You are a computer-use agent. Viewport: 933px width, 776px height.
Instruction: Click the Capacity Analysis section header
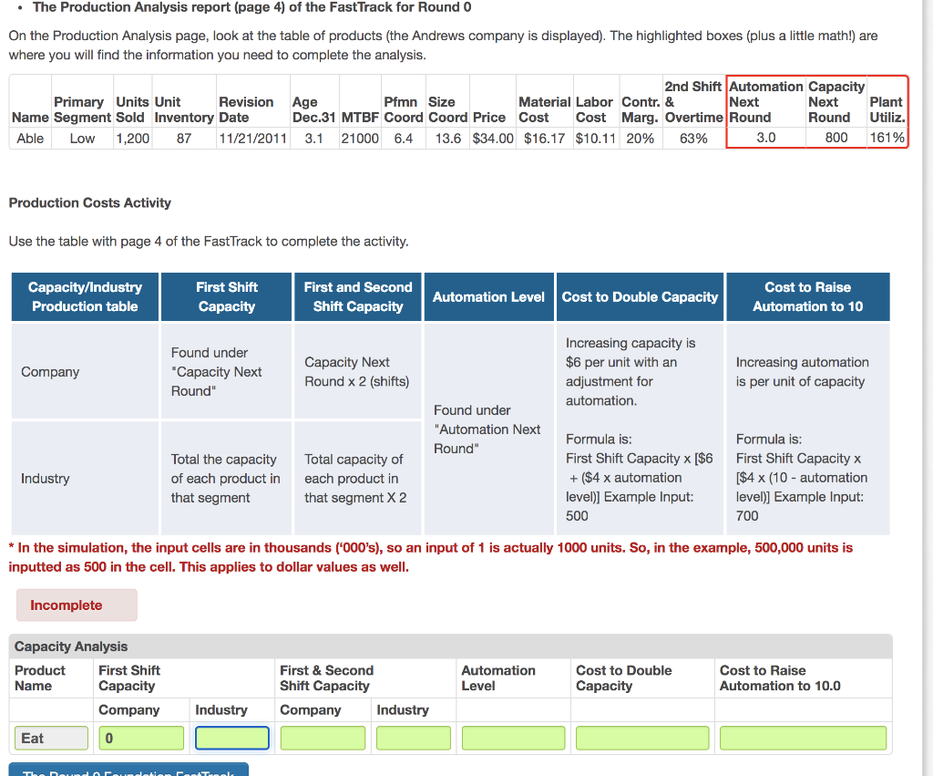tap(64, 646)
